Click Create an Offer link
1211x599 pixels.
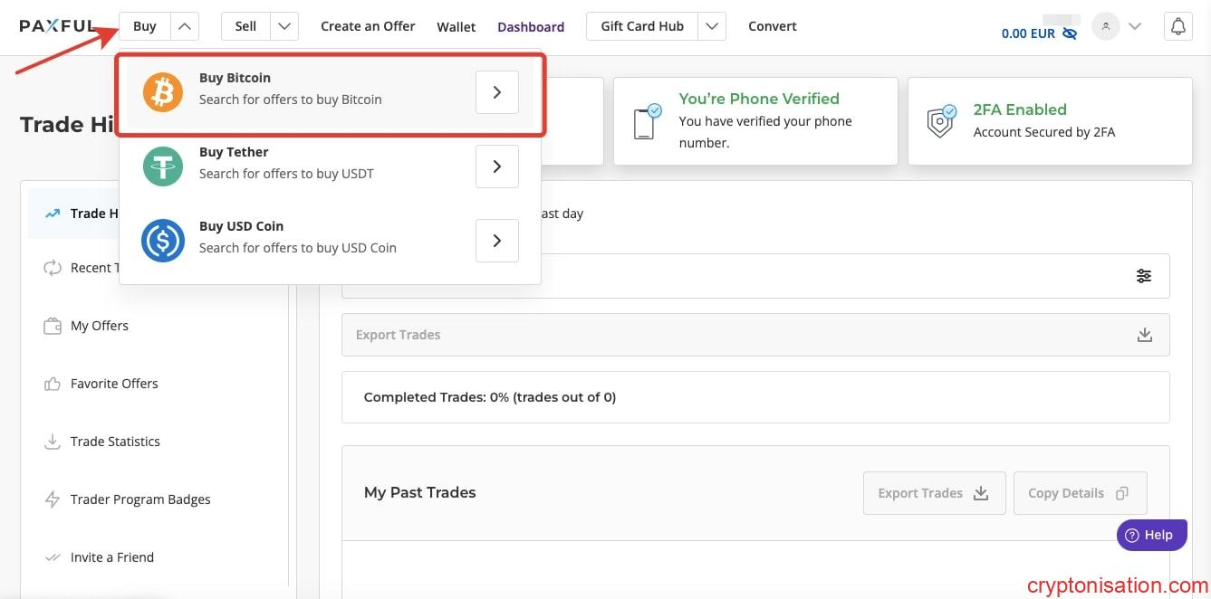(x=368, y=26)
